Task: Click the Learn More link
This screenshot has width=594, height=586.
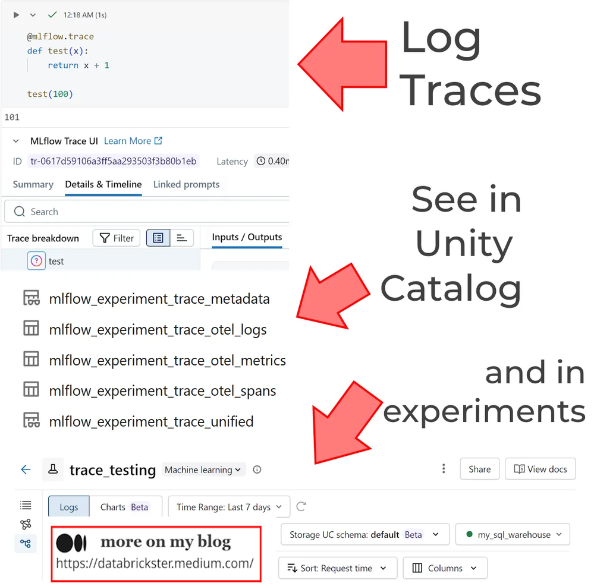Action: 127,141
